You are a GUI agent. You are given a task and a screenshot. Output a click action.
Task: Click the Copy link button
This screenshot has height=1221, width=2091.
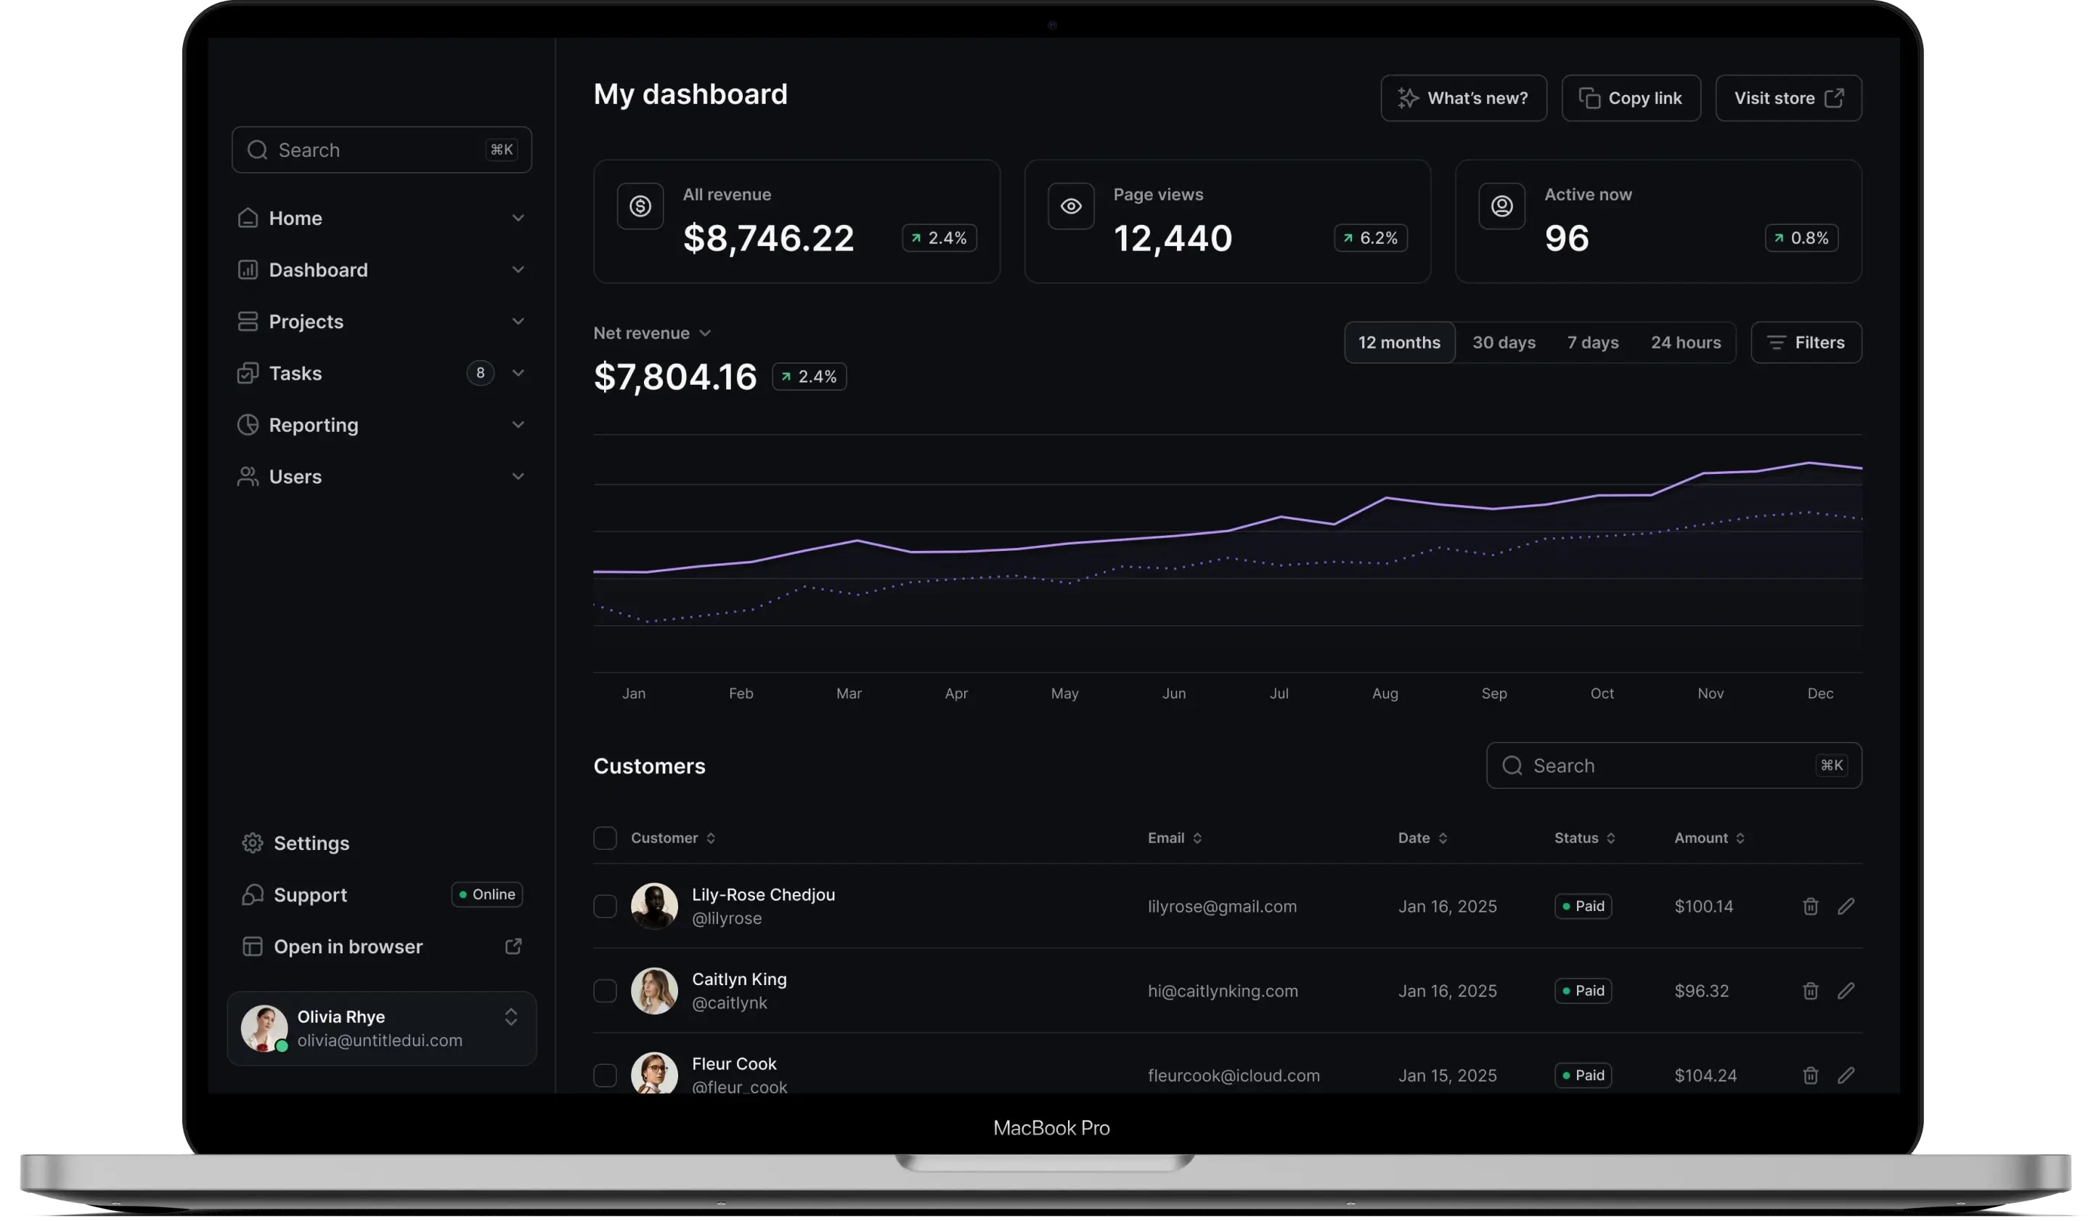1631,98
